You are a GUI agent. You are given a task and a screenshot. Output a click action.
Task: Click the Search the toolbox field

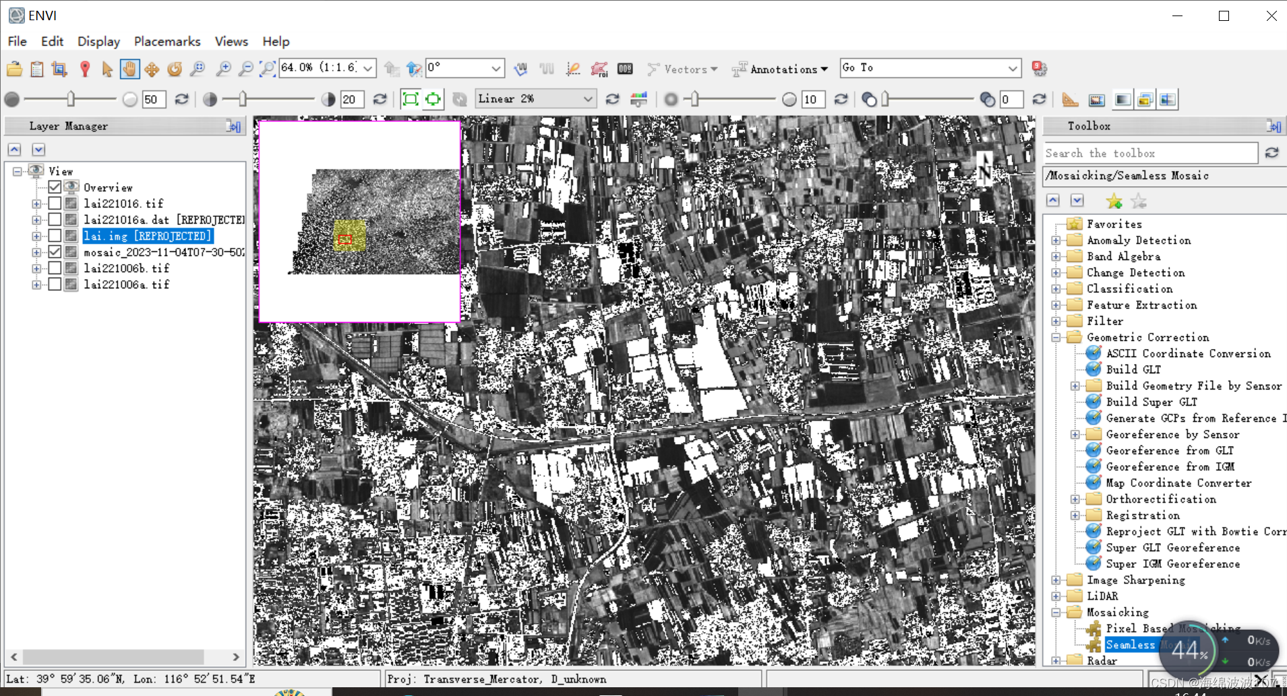click(x=1150, y=153)
